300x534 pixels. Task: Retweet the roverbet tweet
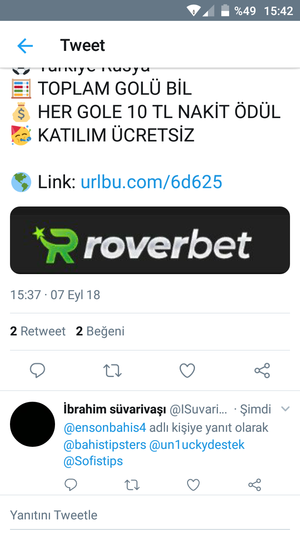coord(112,370)
